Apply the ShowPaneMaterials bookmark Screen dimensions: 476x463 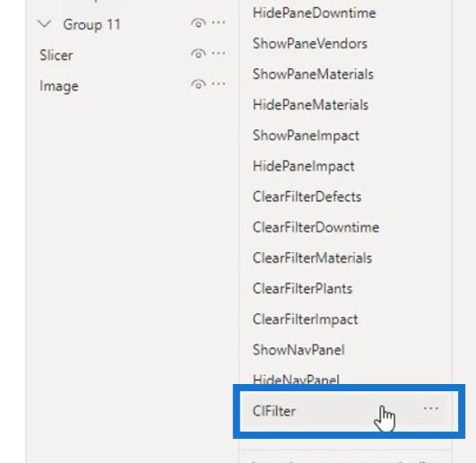[313, 74]
